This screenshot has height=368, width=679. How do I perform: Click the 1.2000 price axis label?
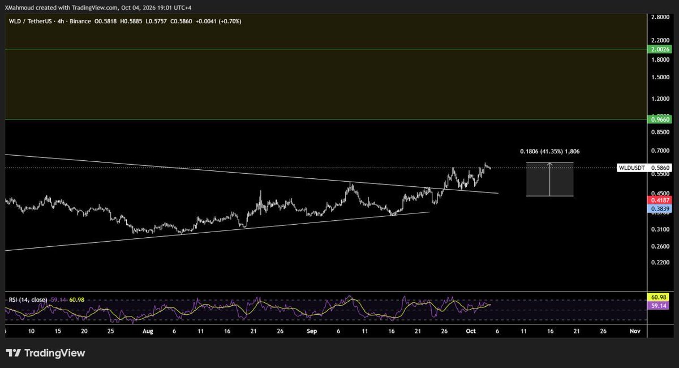click(x=660, y=99)
